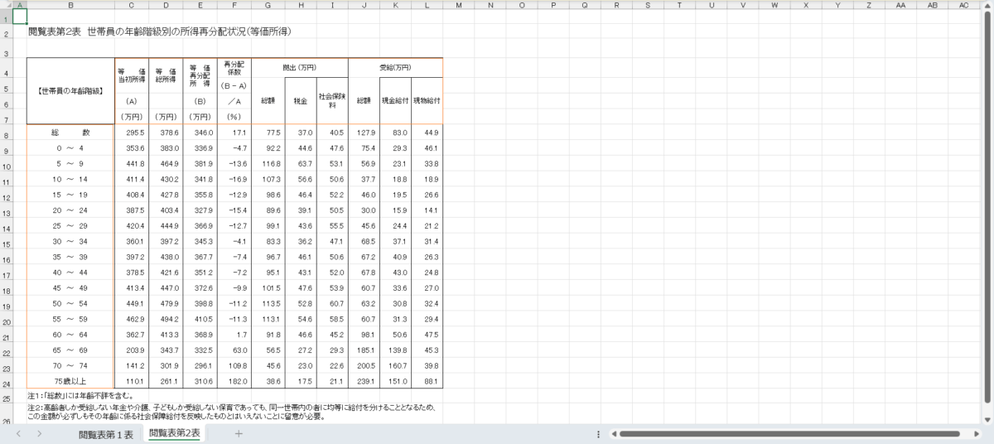Click the next sheet navigation arrow
The width and height of the screenshot is (994, 444).
(x=39, y=434)
